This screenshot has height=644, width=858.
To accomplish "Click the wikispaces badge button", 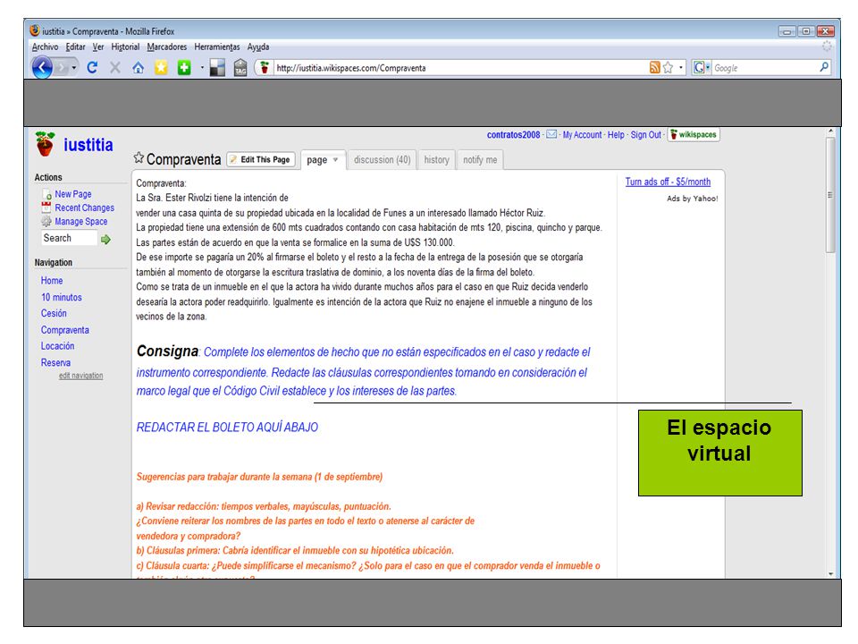I will point(694,135).
